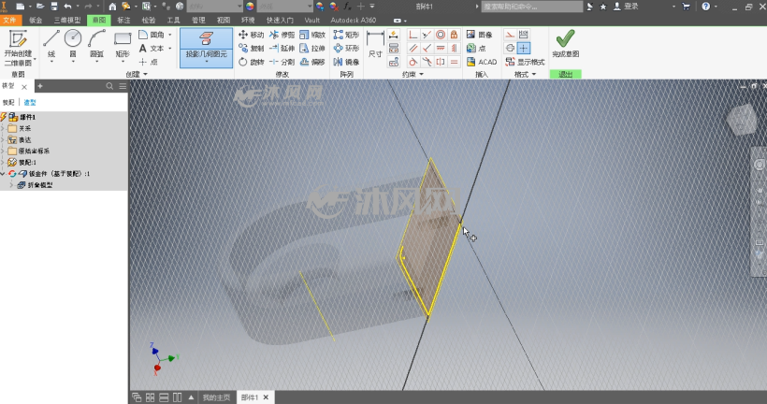The height and width of the screenshot is (404, 767).
Task: Select the 尺寸 dimension tool
Action: click(375, 45)
